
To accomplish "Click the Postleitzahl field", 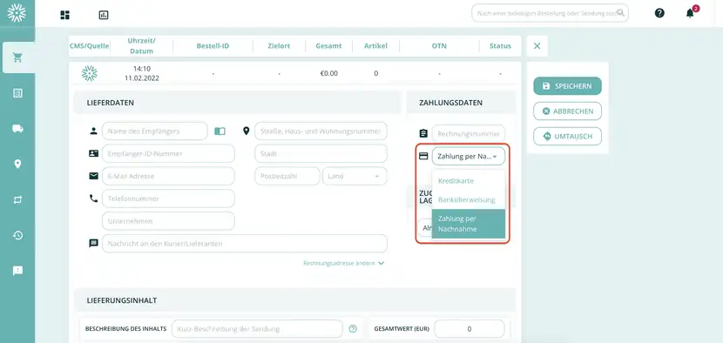I will tap(287, 176).
